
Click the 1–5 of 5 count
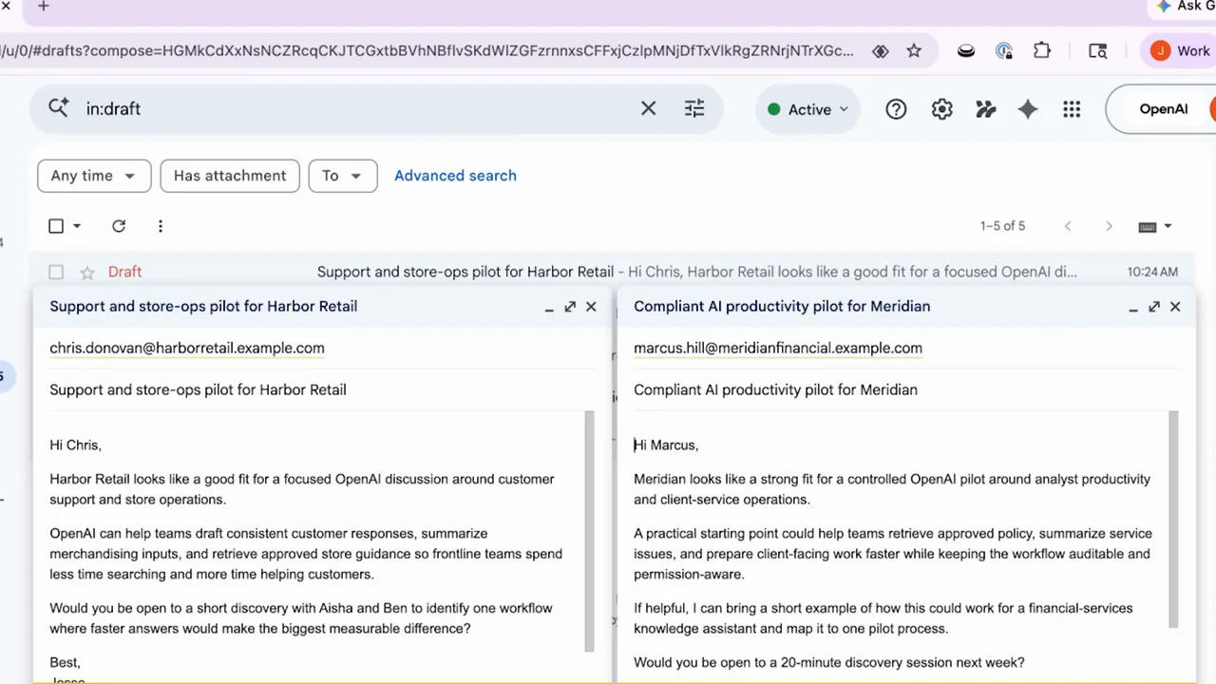(1002, 226)
